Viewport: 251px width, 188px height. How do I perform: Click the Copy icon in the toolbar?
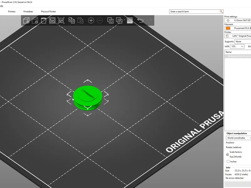coord(72,21)
